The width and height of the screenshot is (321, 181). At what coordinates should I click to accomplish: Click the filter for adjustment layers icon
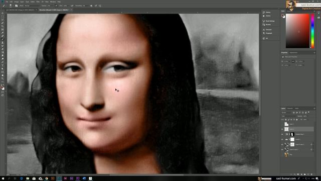tap(297, 113)
